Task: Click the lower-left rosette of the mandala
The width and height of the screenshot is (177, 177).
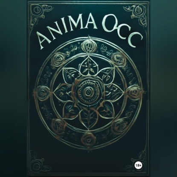Action: coord(57,124)
